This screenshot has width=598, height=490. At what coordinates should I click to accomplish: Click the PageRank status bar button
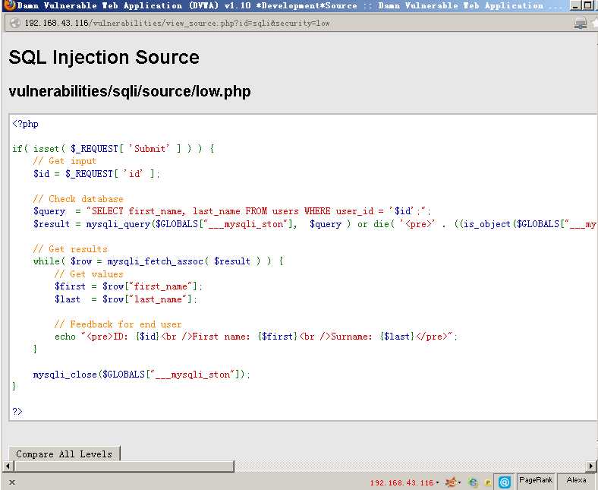536,480
